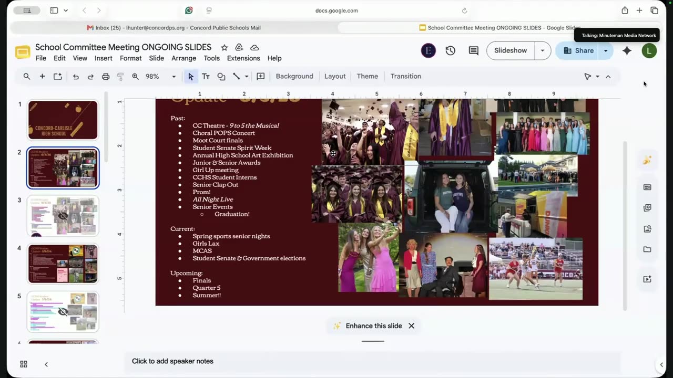673x378 pixels.
Task: Reload the page in the browser
Action: tap(464, 10)
